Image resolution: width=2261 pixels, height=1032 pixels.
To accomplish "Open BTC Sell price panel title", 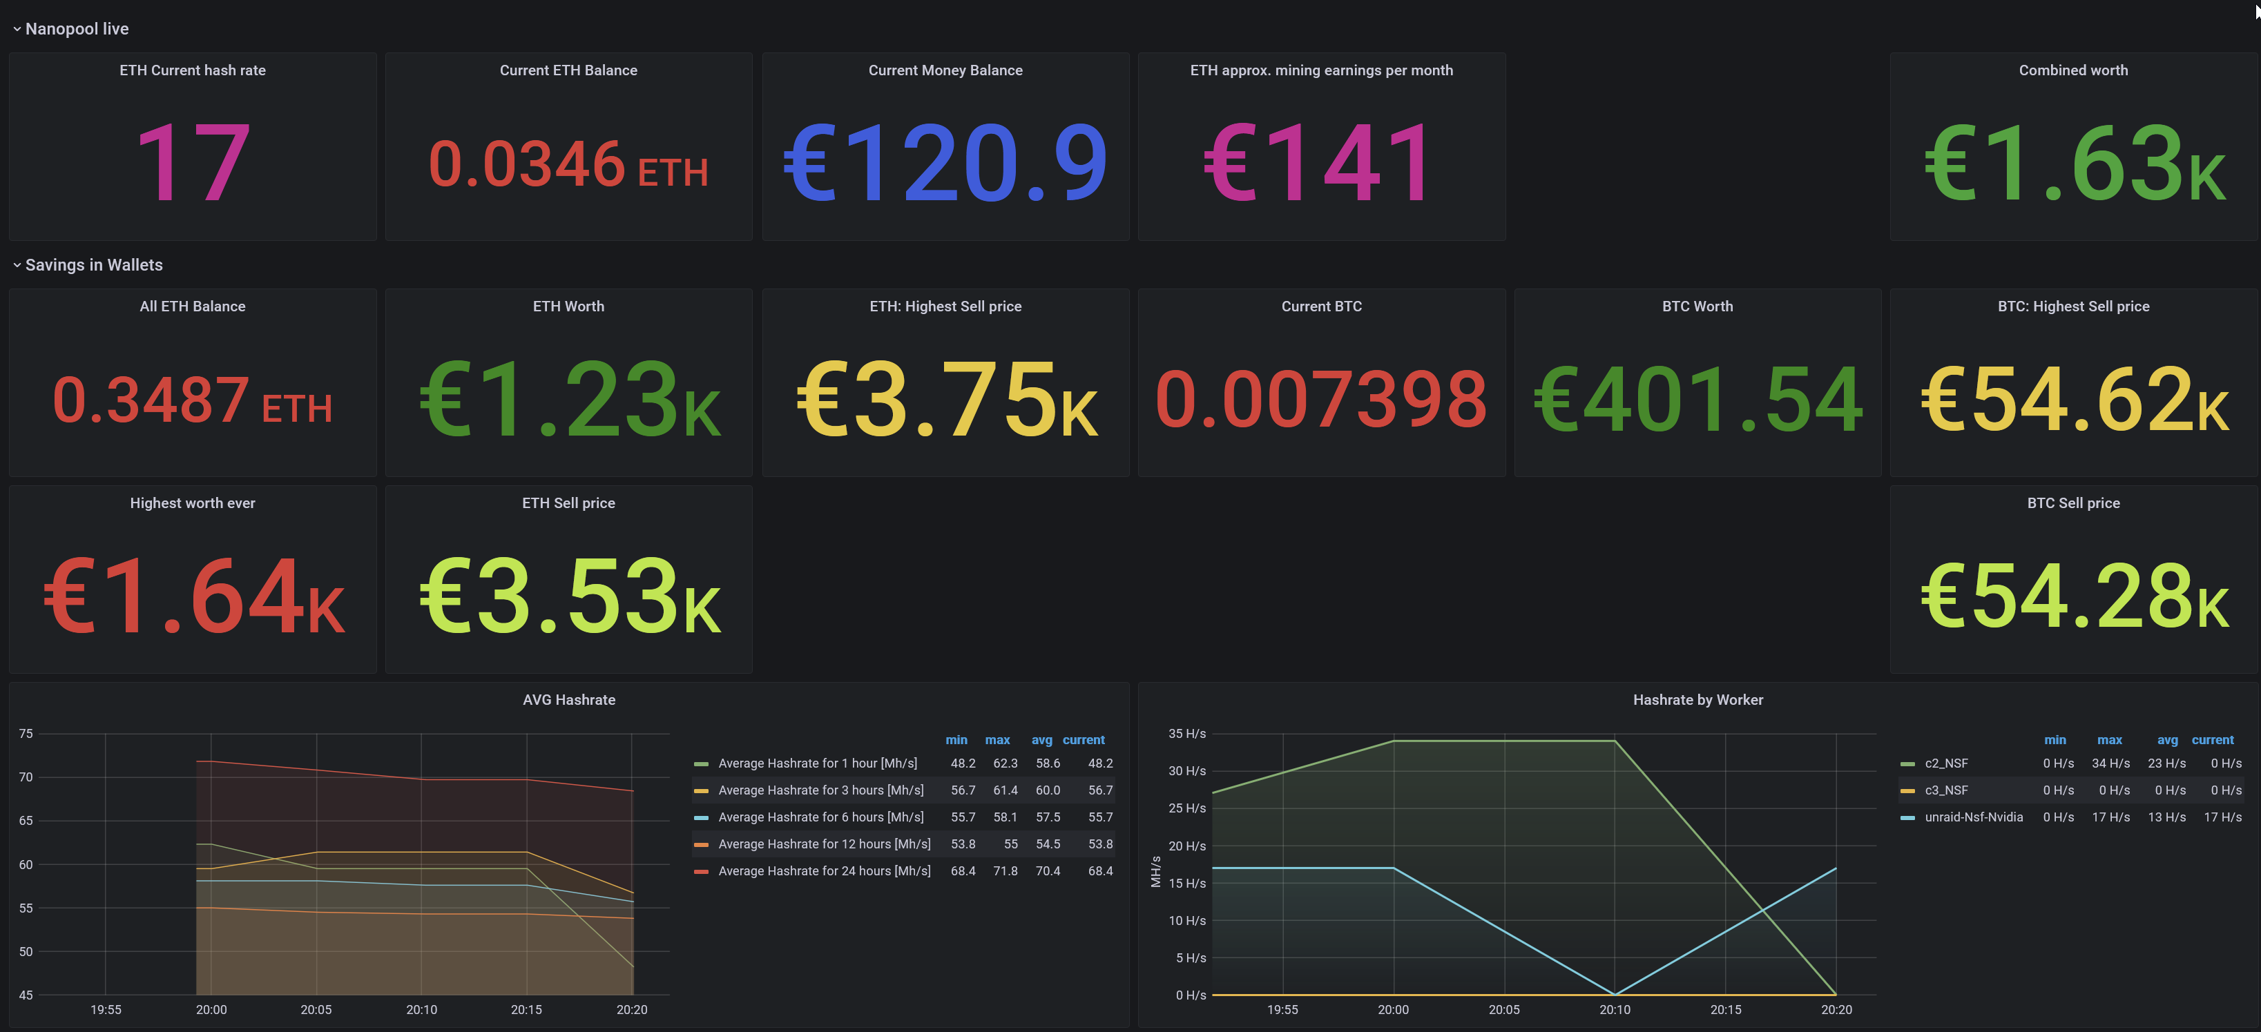I will (x=2073, y=503).
